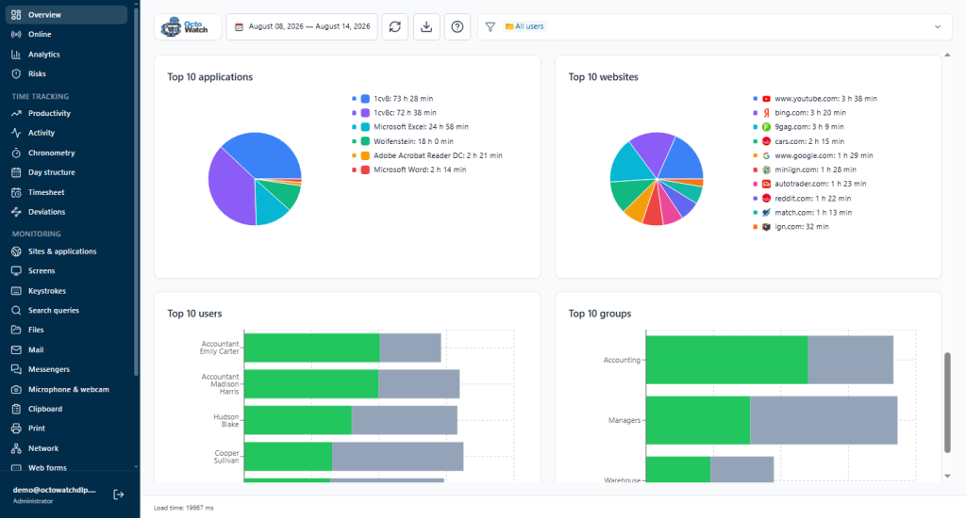
Task: Click the Accounting group green bar
Action: (x=727, y=360)
